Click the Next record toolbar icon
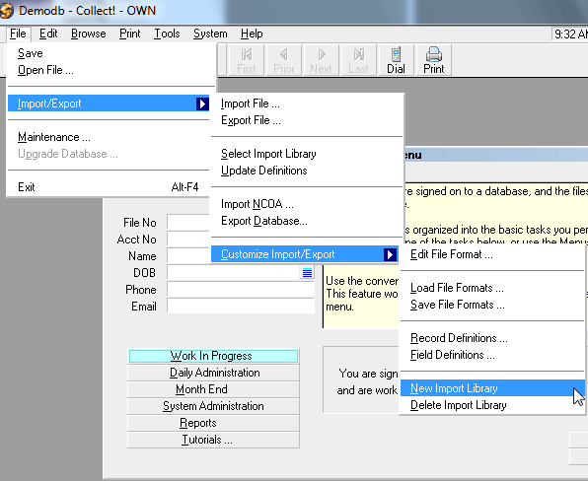Image resolution: width=588 pixels, height=481 pixels. (x=322, y=60)
